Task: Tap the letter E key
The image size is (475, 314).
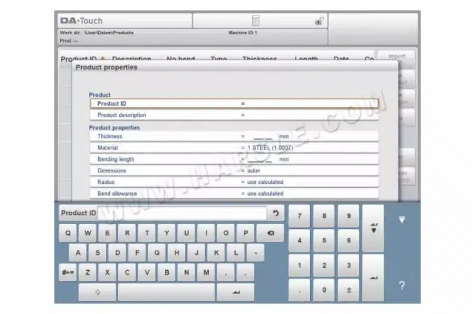Action: 107,233
